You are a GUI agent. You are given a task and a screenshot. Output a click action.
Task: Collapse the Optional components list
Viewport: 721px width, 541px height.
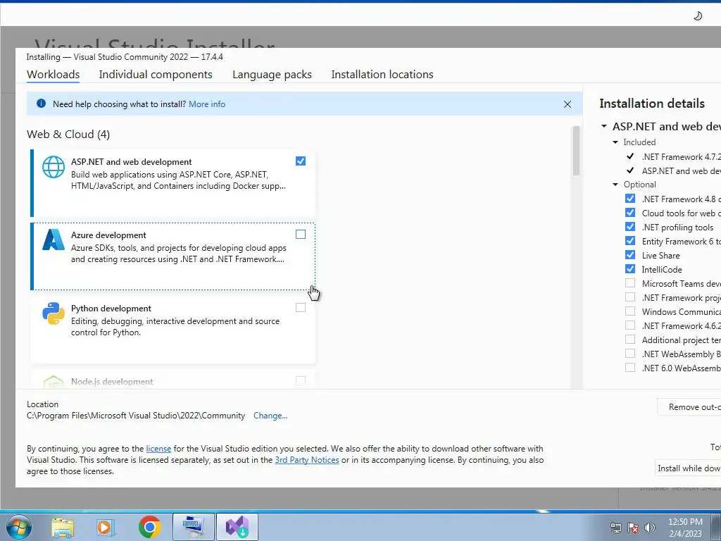(615, 185)
